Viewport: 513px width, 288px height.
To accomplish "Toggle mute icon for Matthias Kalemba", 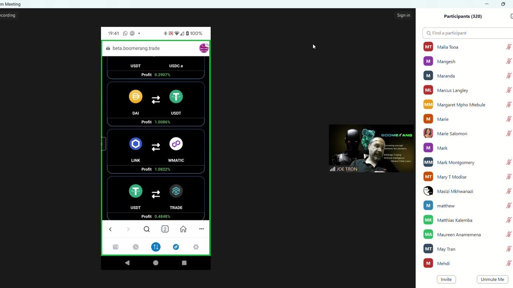I will tap(509, 220).
